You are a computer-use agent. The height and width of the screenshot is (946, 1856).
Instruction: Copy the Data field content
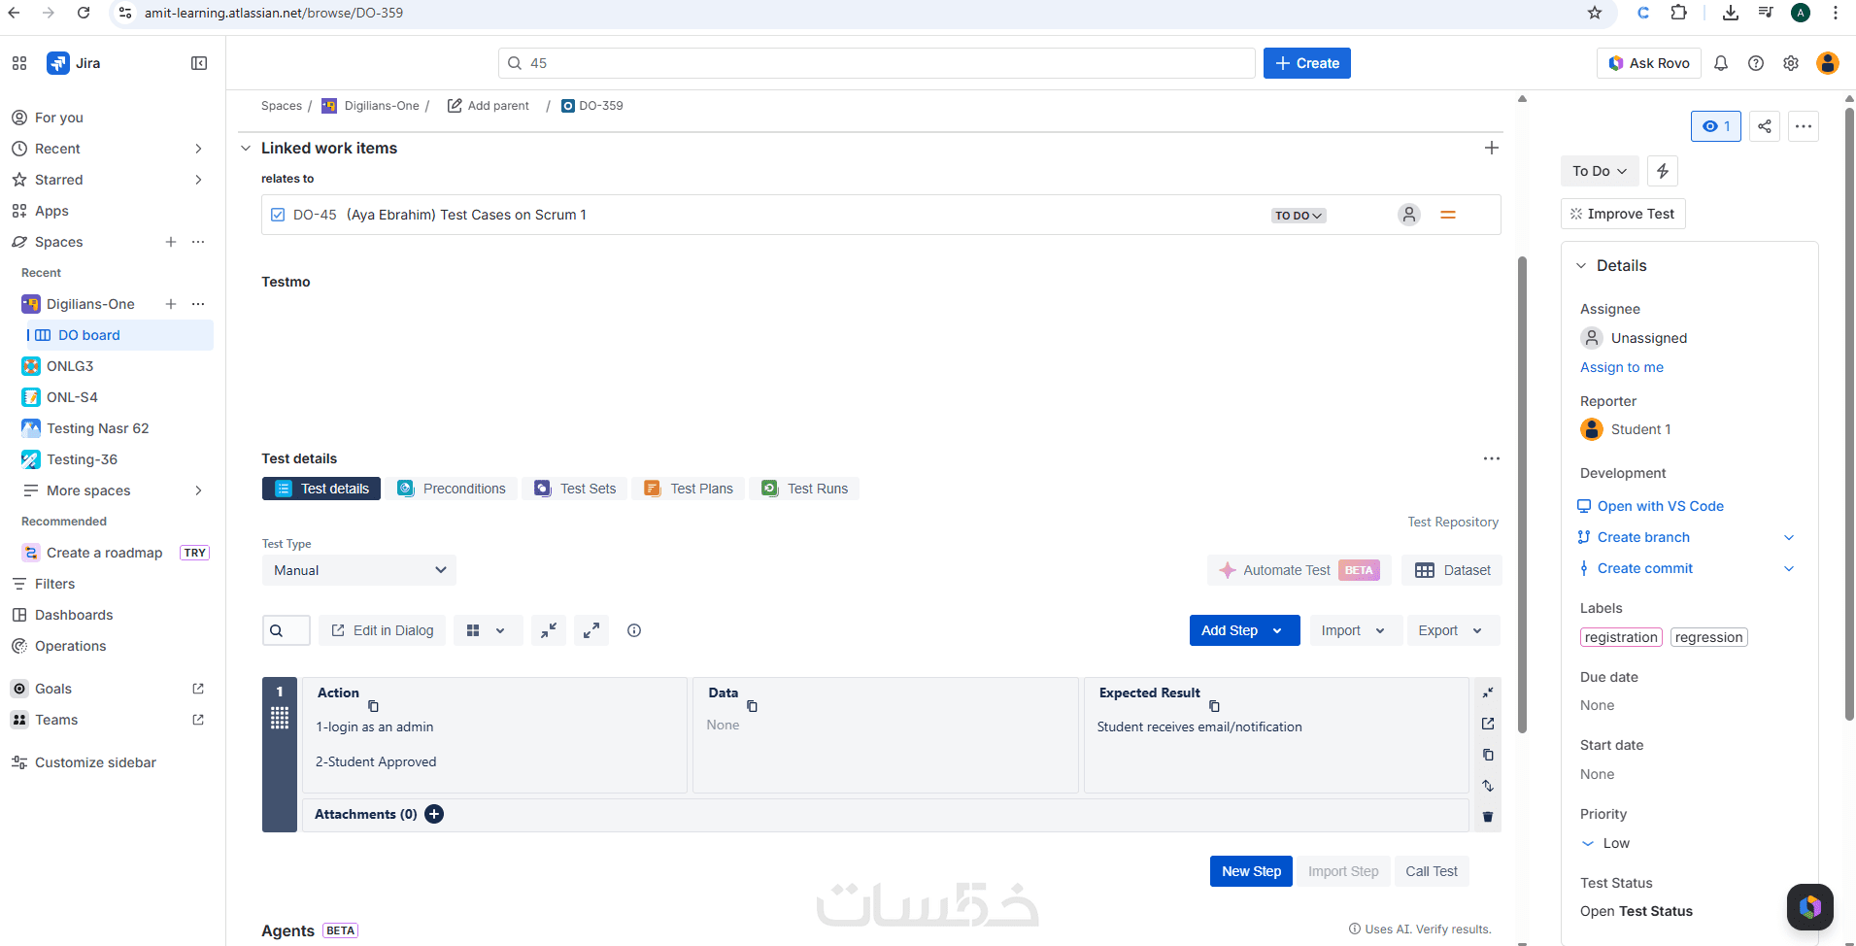click(x=752, y=706)
